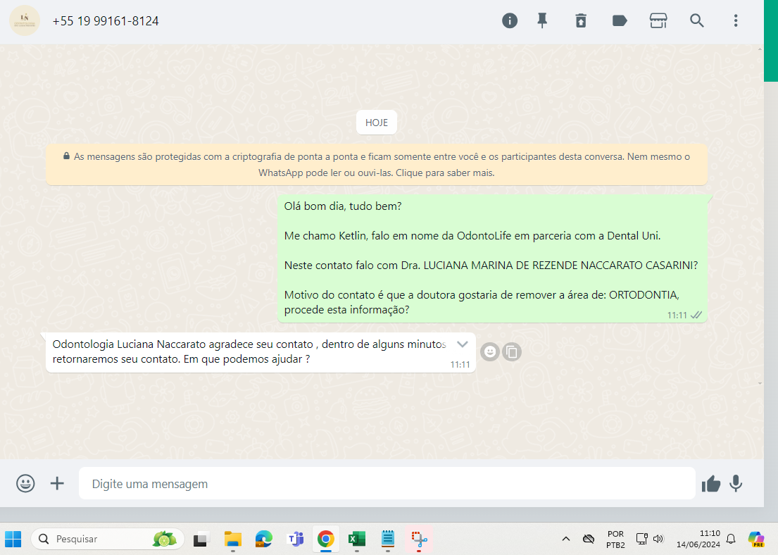Open the end-to-end encryption notice
The image size is (778, 555).
[377, 165]
